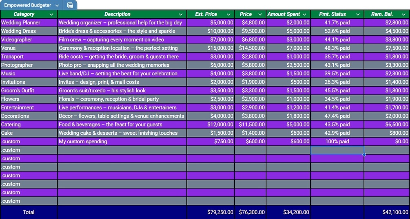Click the table calculator icon beside Empowered Budgeter
The image size is (410, 219).
[70, 5]
